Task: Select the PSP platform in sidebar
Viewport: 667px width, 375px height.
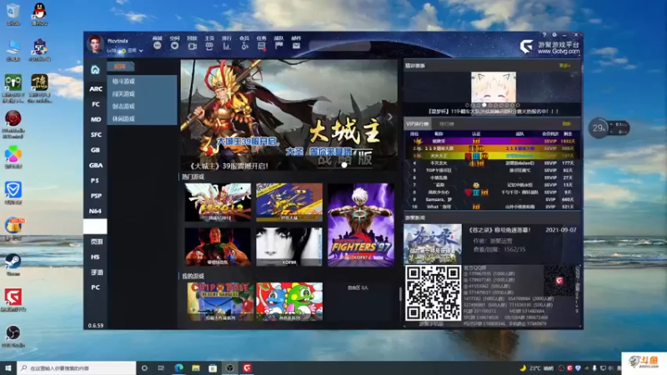Action: coord(95,196)
